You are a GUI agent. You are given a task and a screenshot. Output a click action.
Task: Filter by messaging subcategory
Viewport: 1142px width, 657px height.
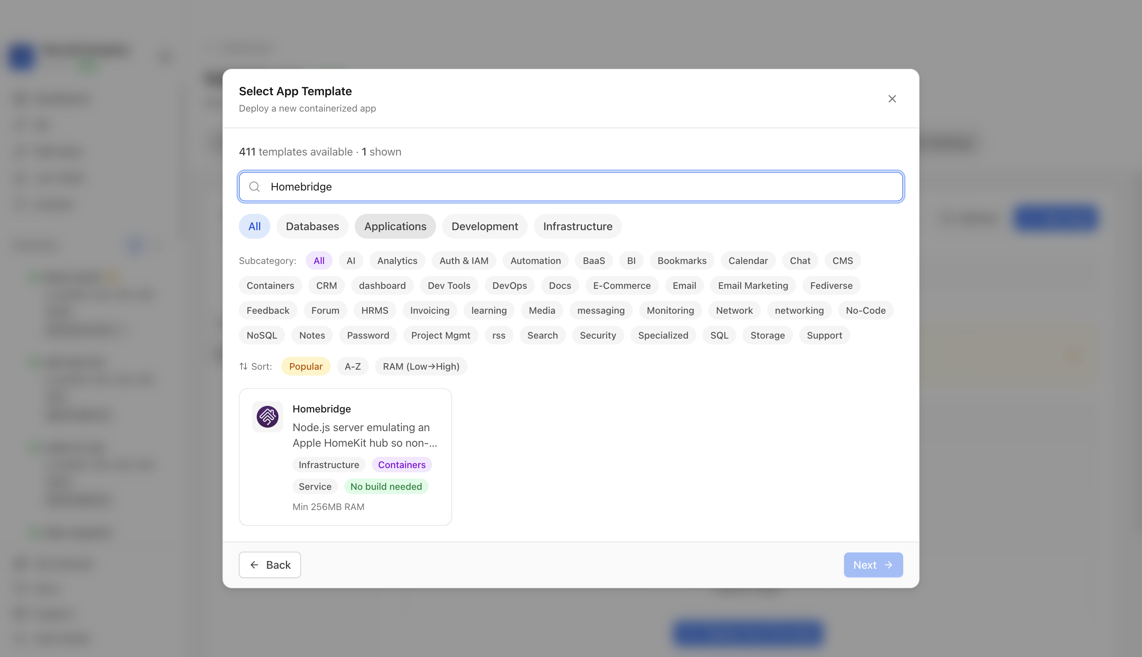601,310
